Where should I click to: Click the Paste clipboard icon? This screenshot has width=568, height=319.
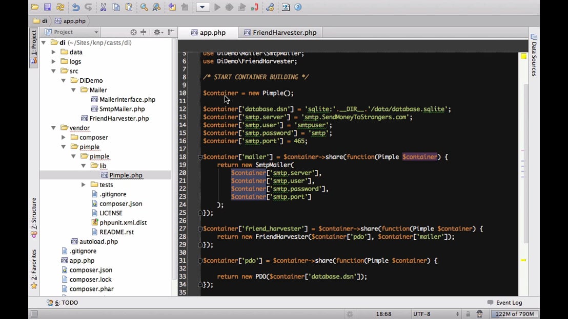tap(129, 7)
